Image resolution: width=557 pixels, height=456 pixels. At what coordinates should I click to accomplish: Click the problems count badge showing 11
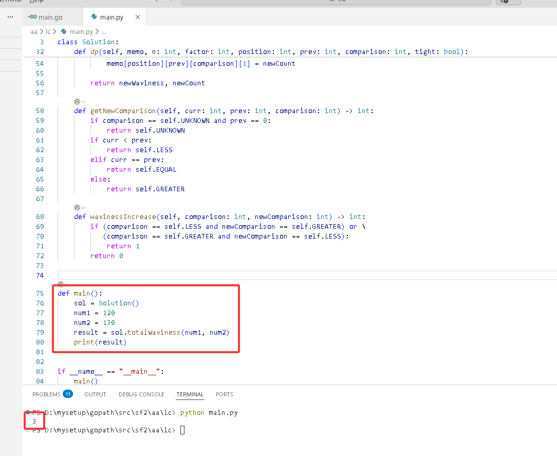coord(68,394)
